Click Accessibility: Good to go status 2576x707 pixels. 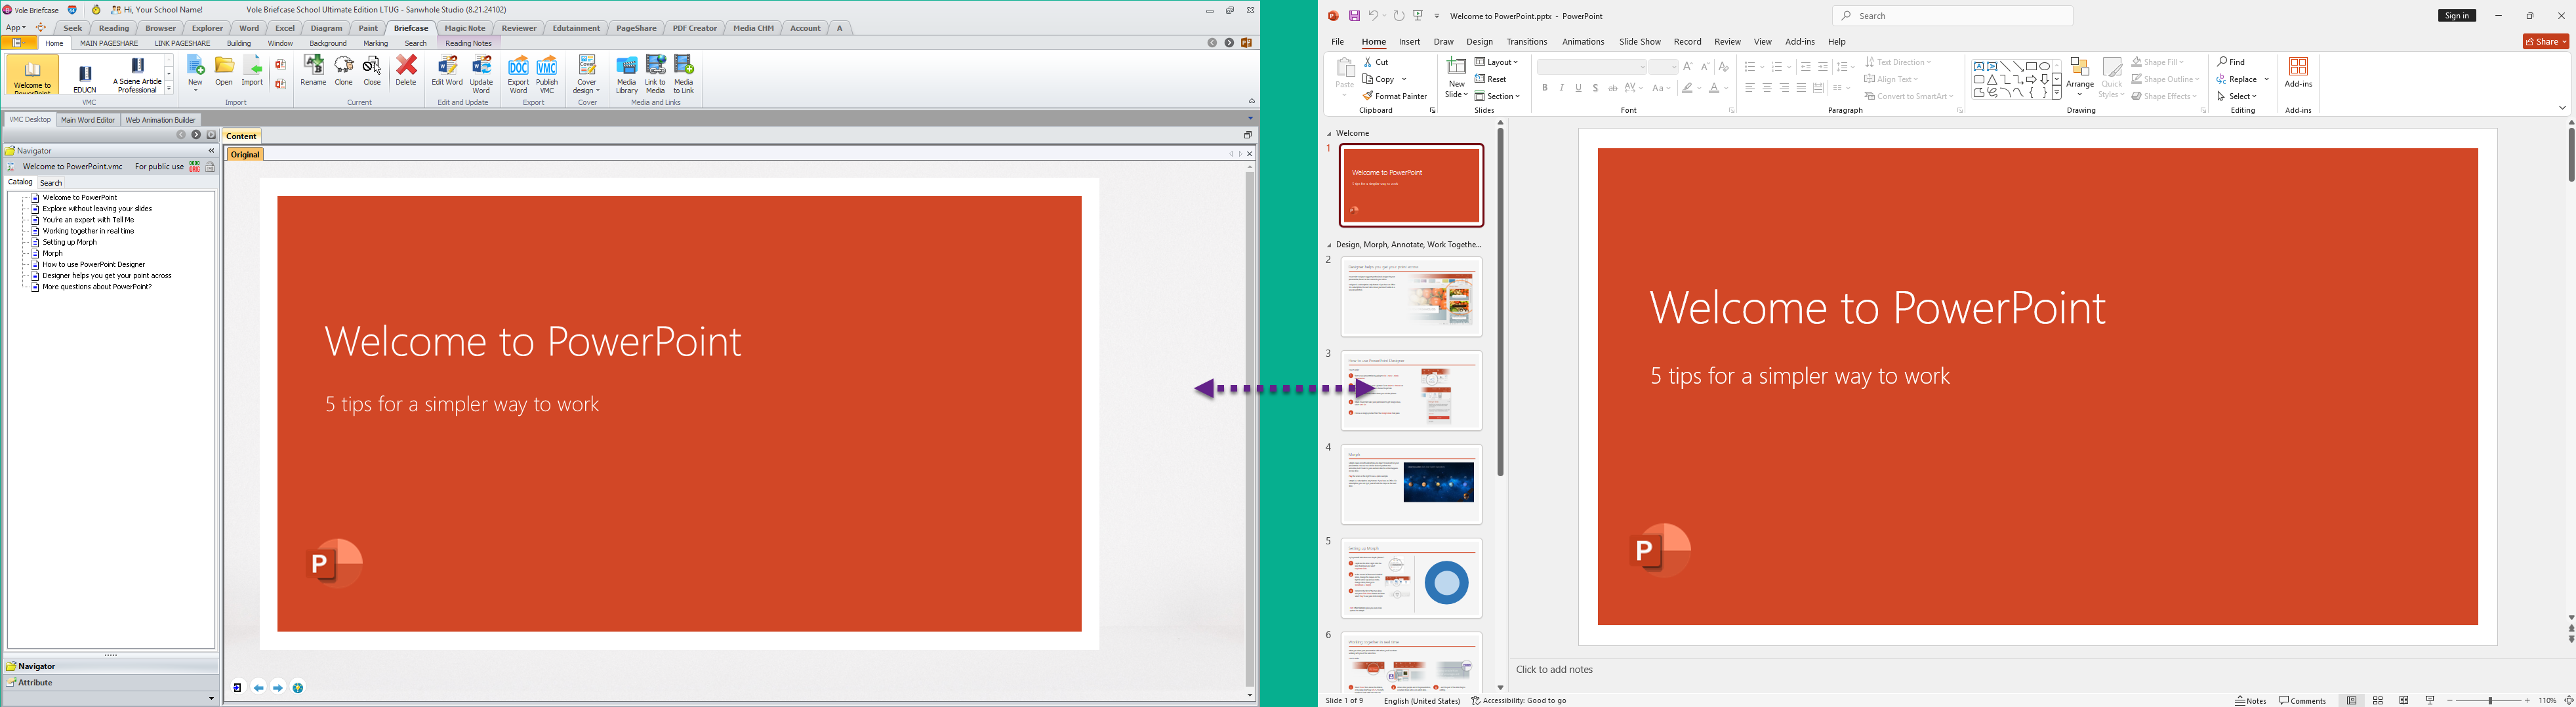[1519, 701]
